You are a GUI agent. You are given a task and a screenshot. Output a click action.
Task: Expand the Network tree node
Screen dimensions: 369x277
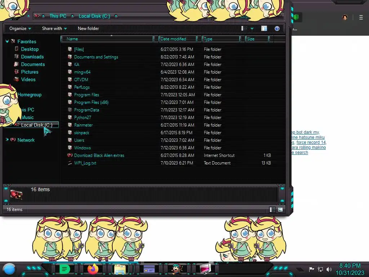coord(7,140)
